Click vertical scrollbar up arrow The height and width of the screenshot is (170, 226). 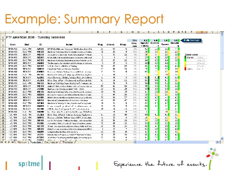pos(222,34)
